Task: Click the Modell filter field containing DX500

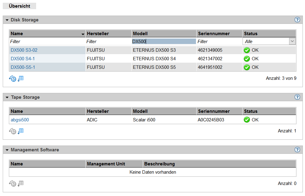Action: click(x=164, y=41)
